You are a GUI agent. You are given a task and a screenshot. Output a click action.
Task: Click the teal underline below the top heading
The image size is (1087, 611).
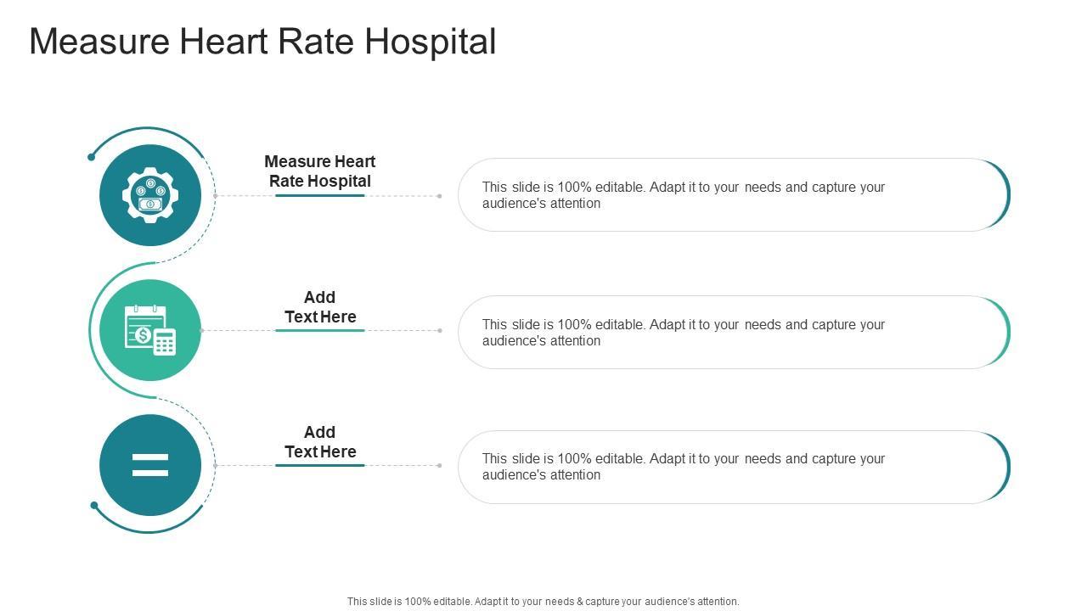coord(320,195)
